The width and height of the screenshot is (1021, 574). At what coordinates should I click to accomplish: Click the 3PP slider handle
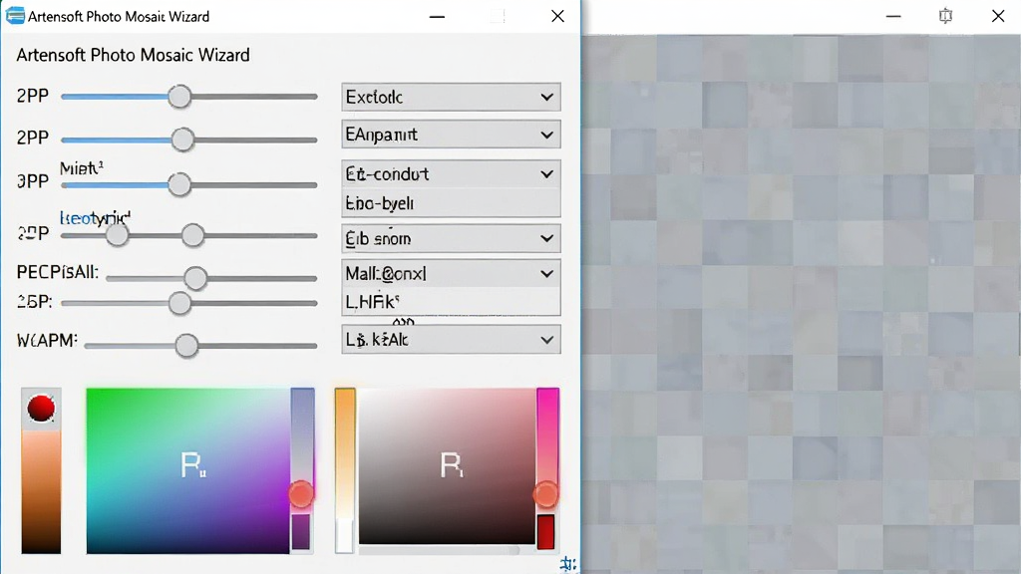(x=179, y=184)
